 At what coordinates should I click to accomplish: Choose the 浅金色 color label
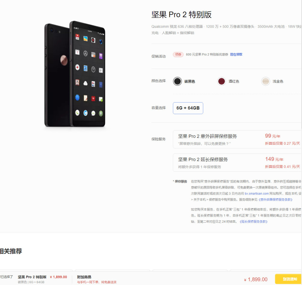pos(278,81)
